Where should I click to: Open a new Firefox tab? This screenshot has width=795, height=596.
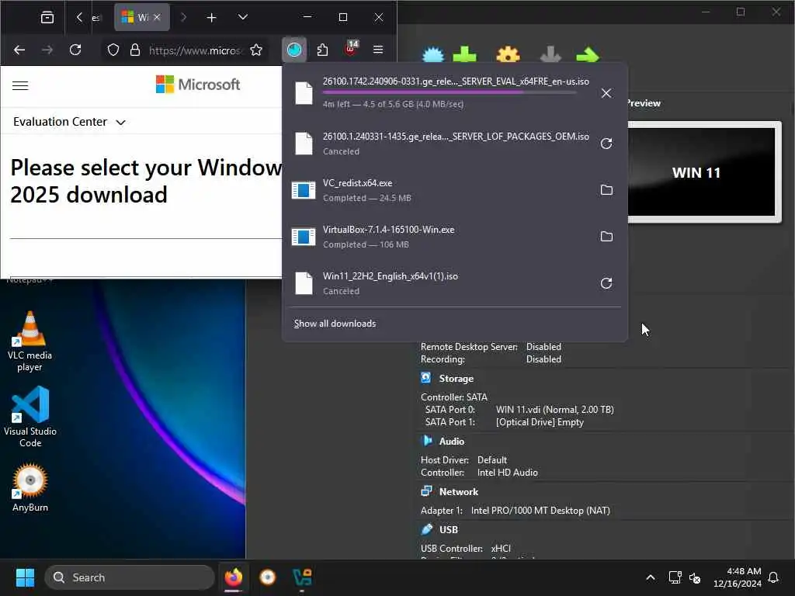tap(211, 18)
